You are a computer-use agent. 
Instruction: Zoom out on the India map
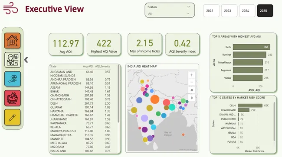192,82
